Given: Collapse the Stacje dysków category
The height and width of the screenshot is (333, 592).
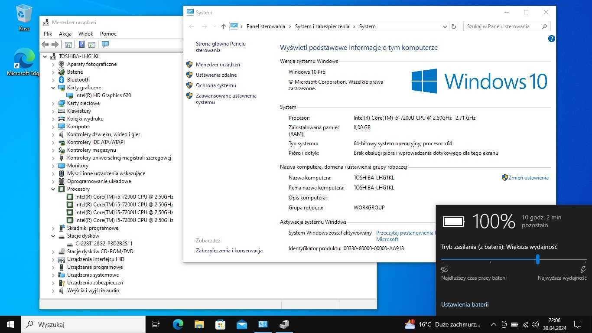Looking at the screenshot, I should tap(53, 236).
